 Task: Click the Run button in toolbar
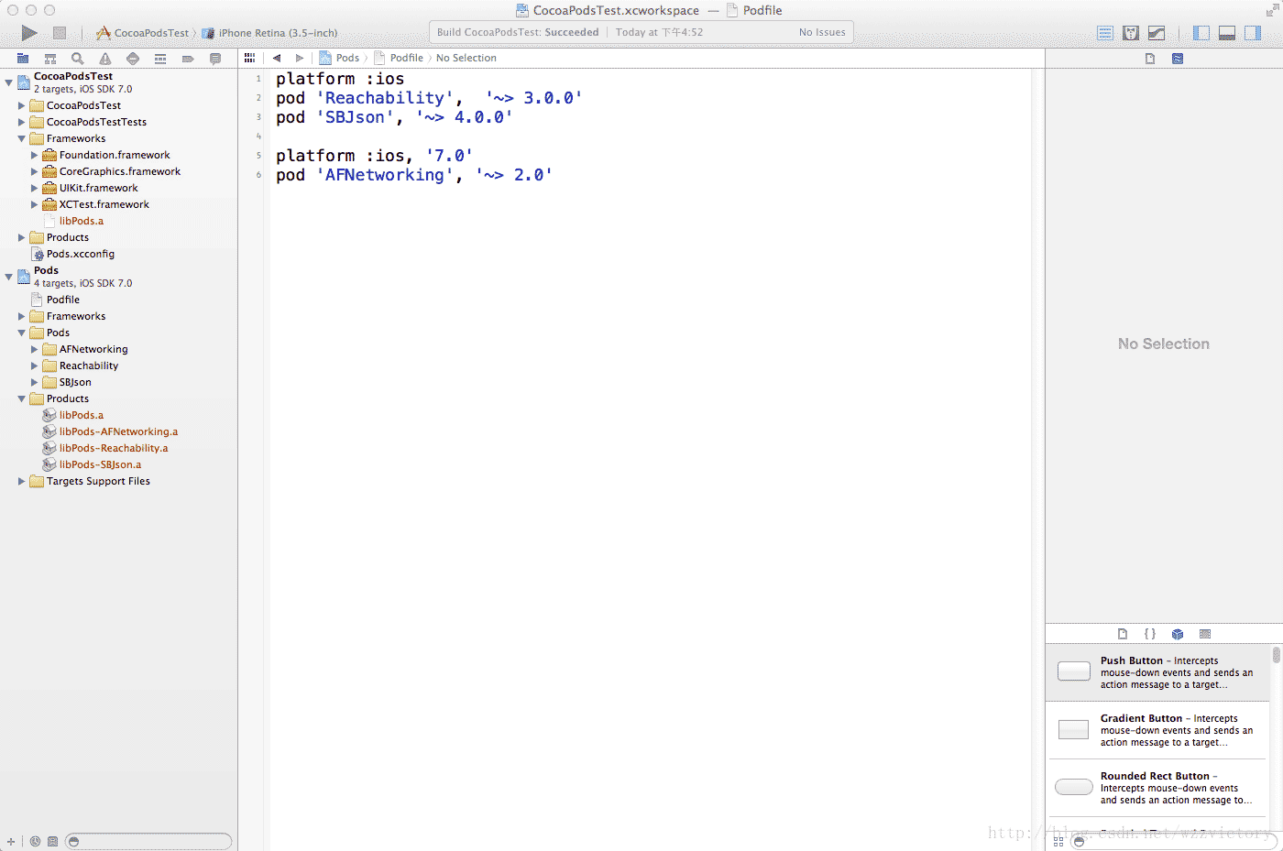click(x=29, y=33)
